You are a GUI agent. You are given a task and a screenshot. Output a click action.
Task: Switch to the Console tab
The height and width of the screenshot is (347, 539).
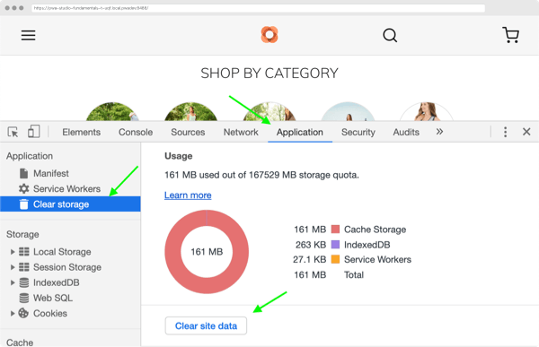[x=136, y=132]
